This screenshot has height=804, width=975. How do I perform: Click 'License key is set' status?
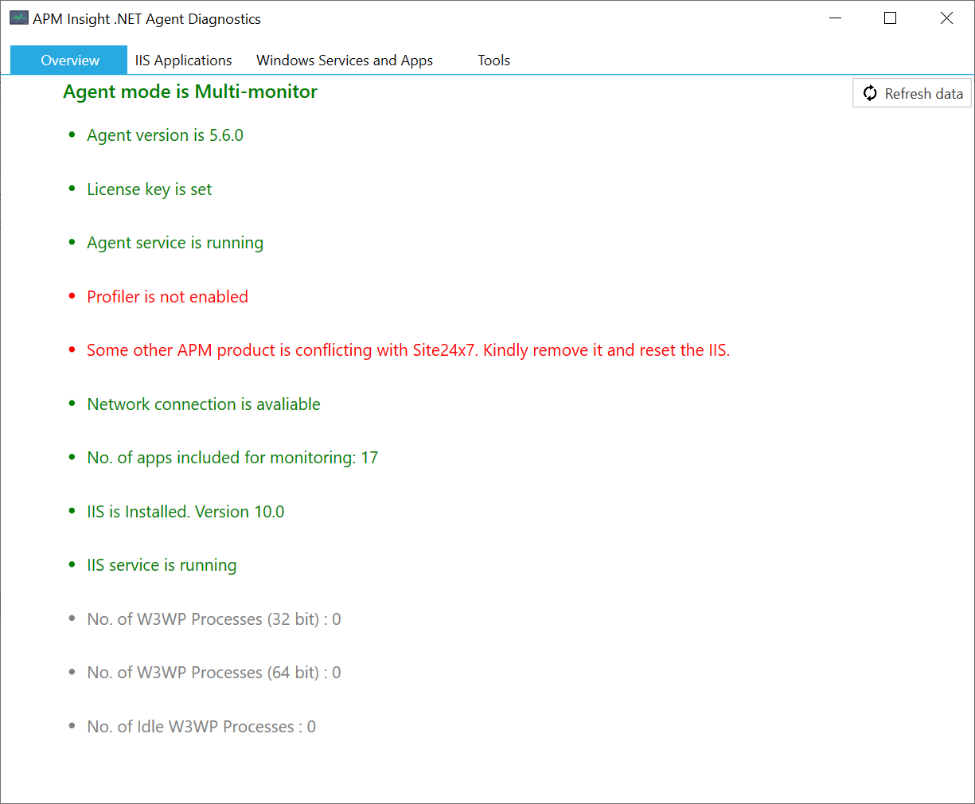coord(150,189)
